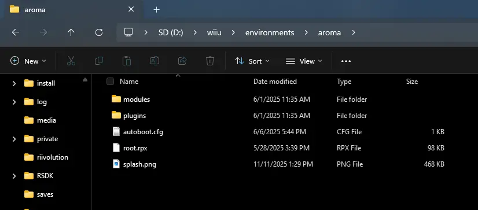Toggle the select-all checkbox
This screenshot has height=210, width=478.
110,82
